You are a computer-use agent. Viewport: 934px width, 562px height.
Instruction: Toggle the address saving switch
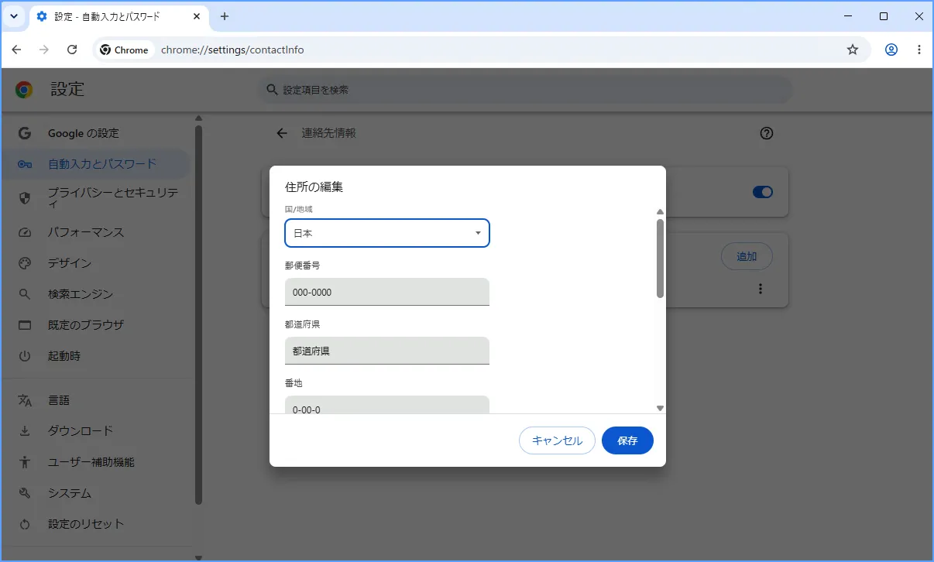tap(763, 192)
